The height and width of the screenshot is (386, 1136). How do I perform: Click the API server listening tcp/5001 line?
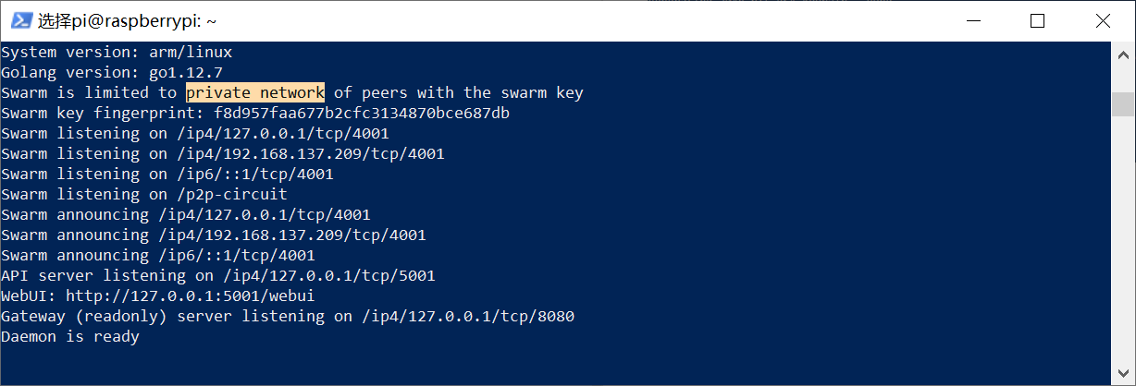pyautogui.click(x=217, y=275)
